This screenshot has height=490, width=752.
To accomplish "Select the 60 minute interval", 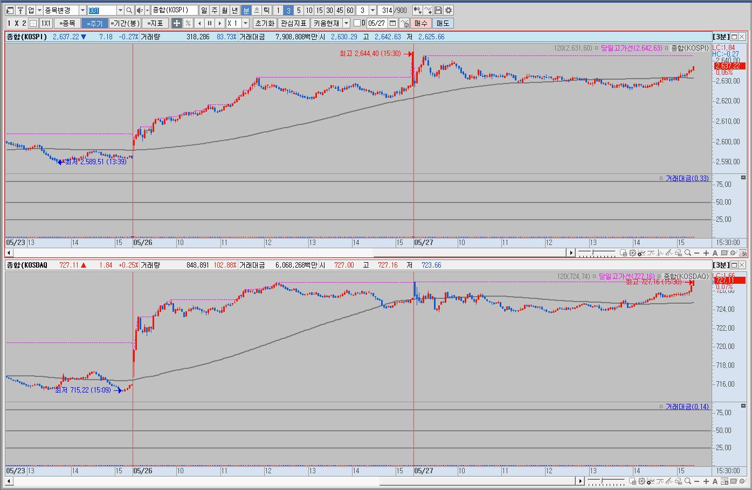I will click(x=350, y=10).
